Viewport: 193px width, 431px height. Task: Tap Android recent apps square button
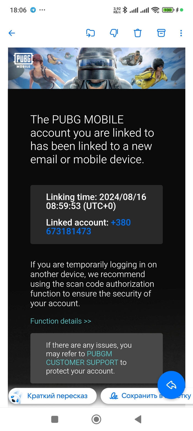(55, 419)
